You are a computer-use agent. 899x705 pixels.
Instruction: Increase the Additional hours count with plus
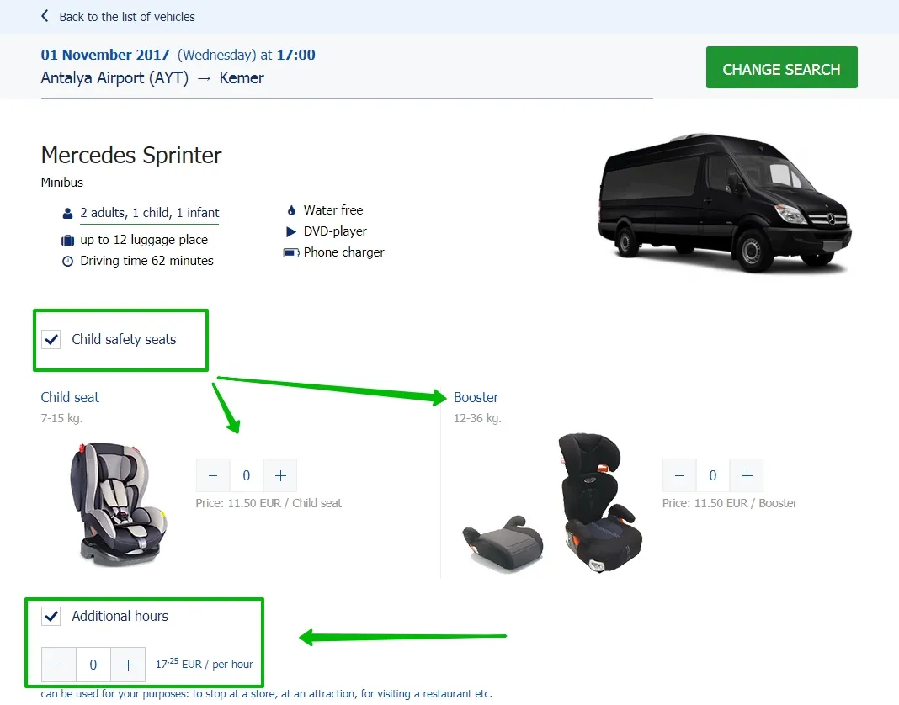(x=128, y=665)
